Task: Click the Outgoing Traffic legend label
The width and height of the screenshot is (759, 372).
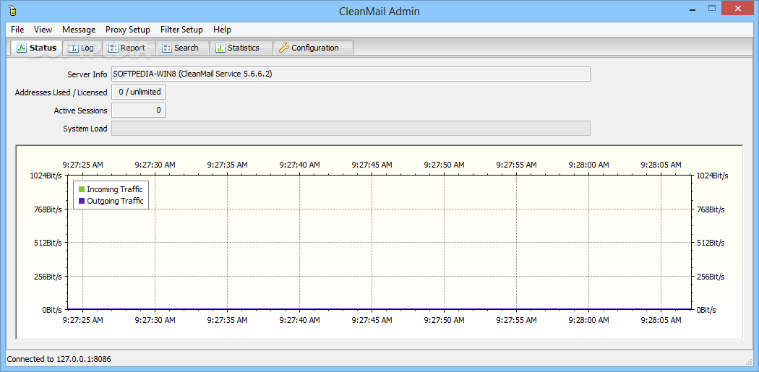Action: (115, 201)
